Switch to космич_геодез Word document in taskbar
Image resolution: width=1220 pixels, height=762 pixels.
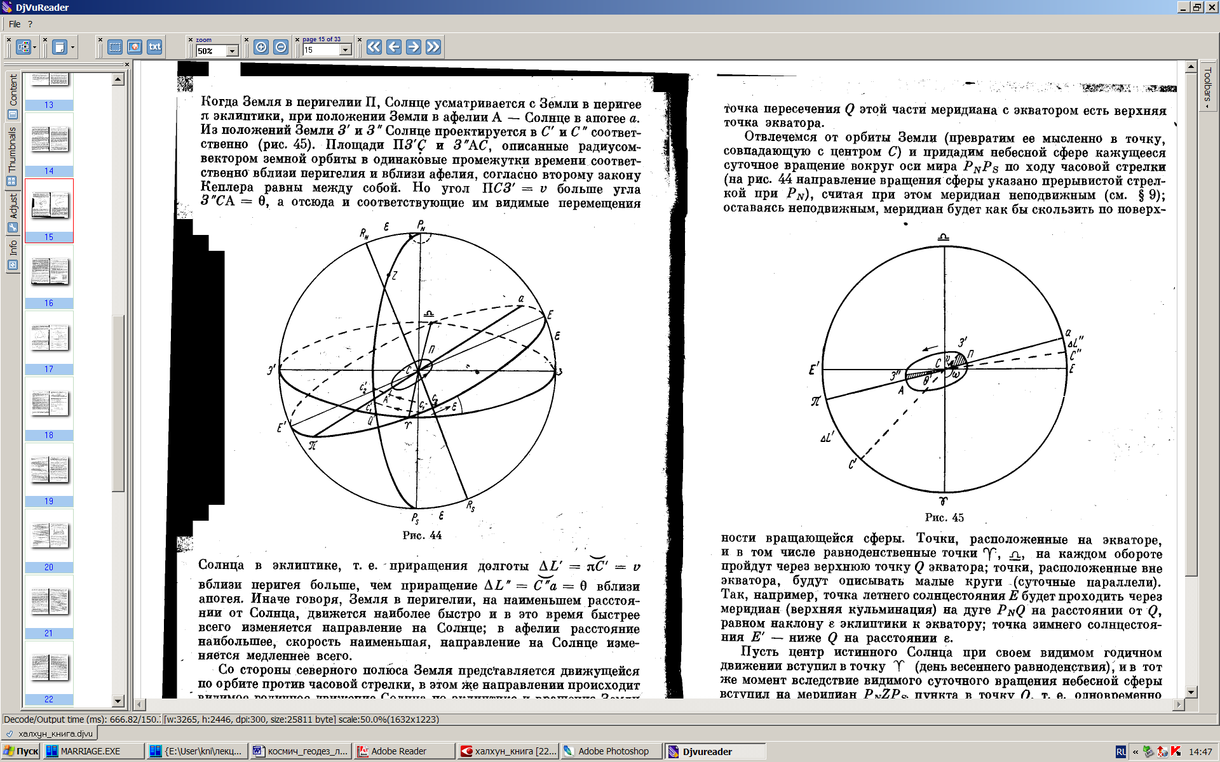pyautogui.click(x=300, y=751)
